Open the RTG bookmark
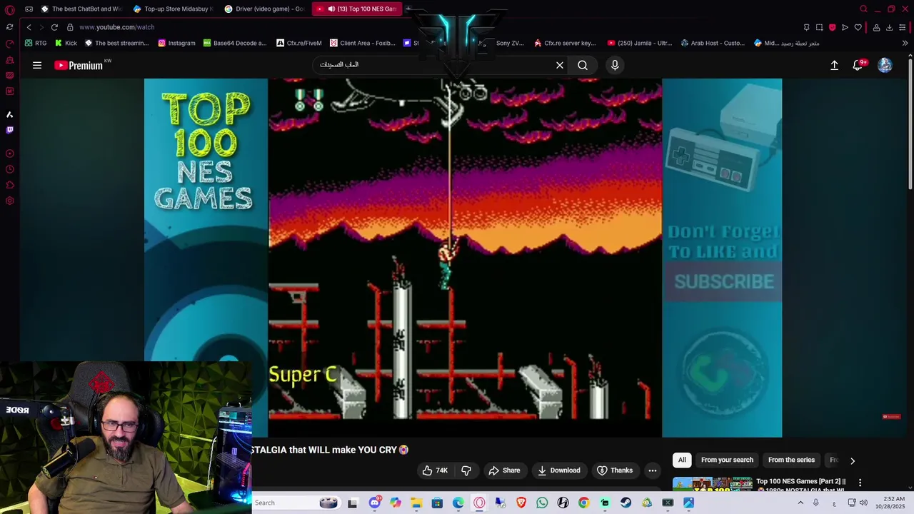This screenshot has height=514, width=914. (x=36, y=43)
